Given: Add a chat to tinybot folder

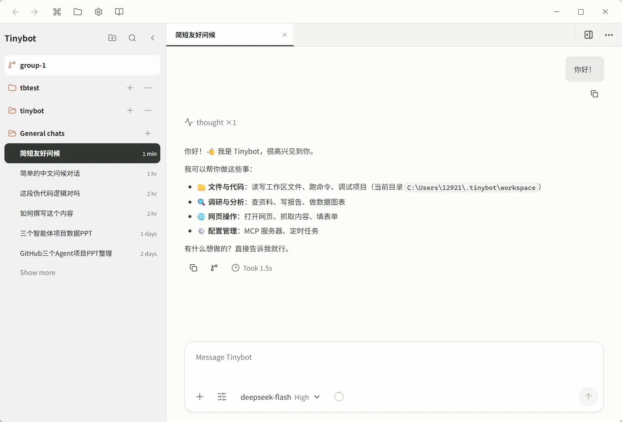Looking at the screenshot, I should tap(130, 110).
